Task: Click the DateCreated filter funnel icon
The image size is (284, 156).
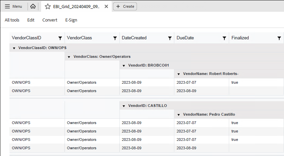Action: pos(170,38)
